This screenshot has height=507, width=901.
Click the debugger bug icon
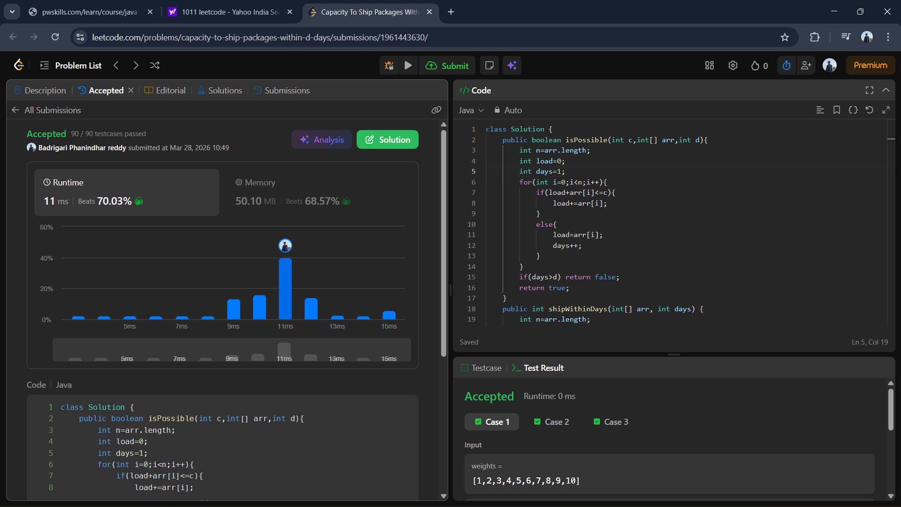(x=389, y=66)
